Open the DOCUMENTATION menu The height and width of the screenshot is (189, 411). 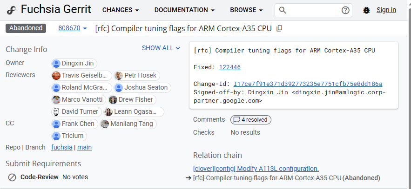[184, 10]
